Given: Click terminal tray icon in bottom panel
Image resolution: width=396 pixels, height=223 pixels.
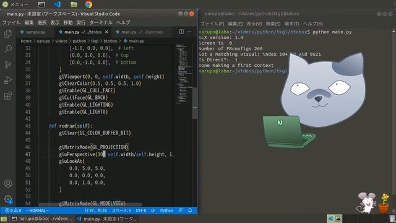Looking at the screenshot, I should pos(338,219).
